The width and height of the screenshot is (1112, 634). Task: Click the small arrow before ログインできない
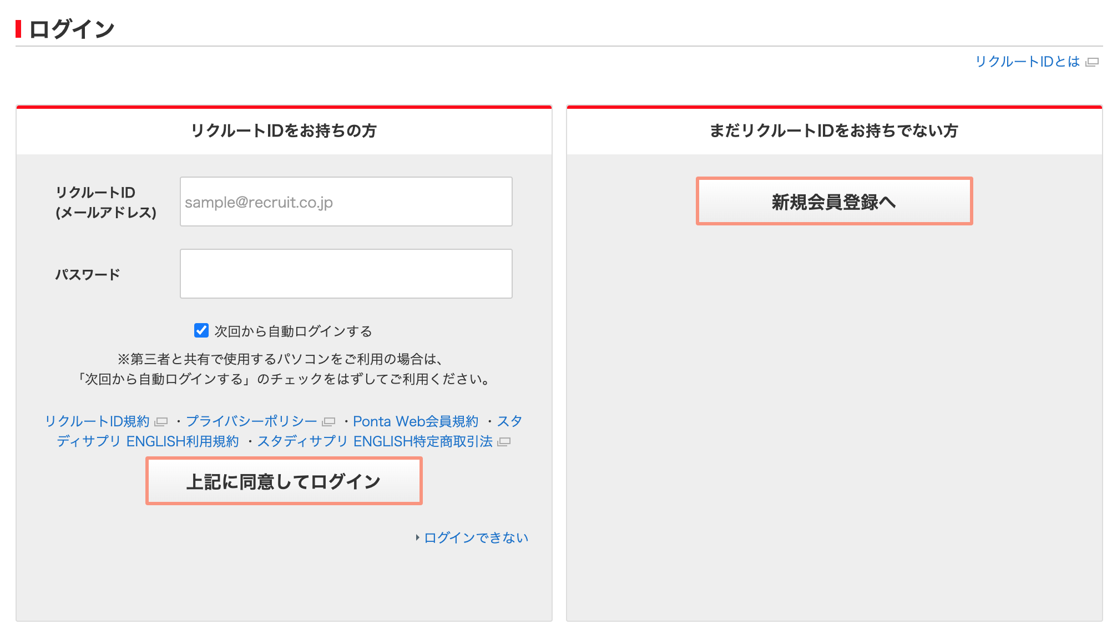(x=417, y=537)
